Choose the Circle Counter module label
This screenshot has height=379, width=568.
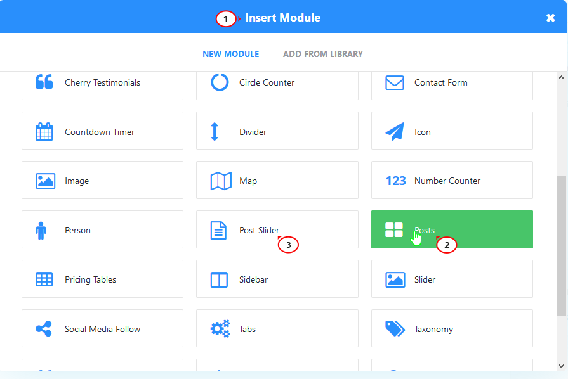(x=267, y=83)
